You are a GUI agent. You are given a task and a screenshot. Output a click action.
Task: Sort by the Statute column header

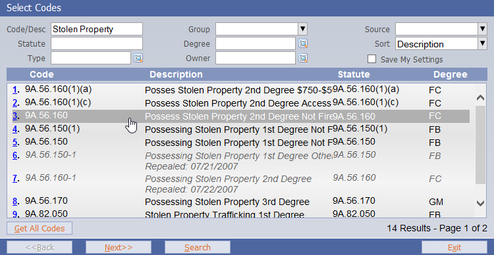354,74
